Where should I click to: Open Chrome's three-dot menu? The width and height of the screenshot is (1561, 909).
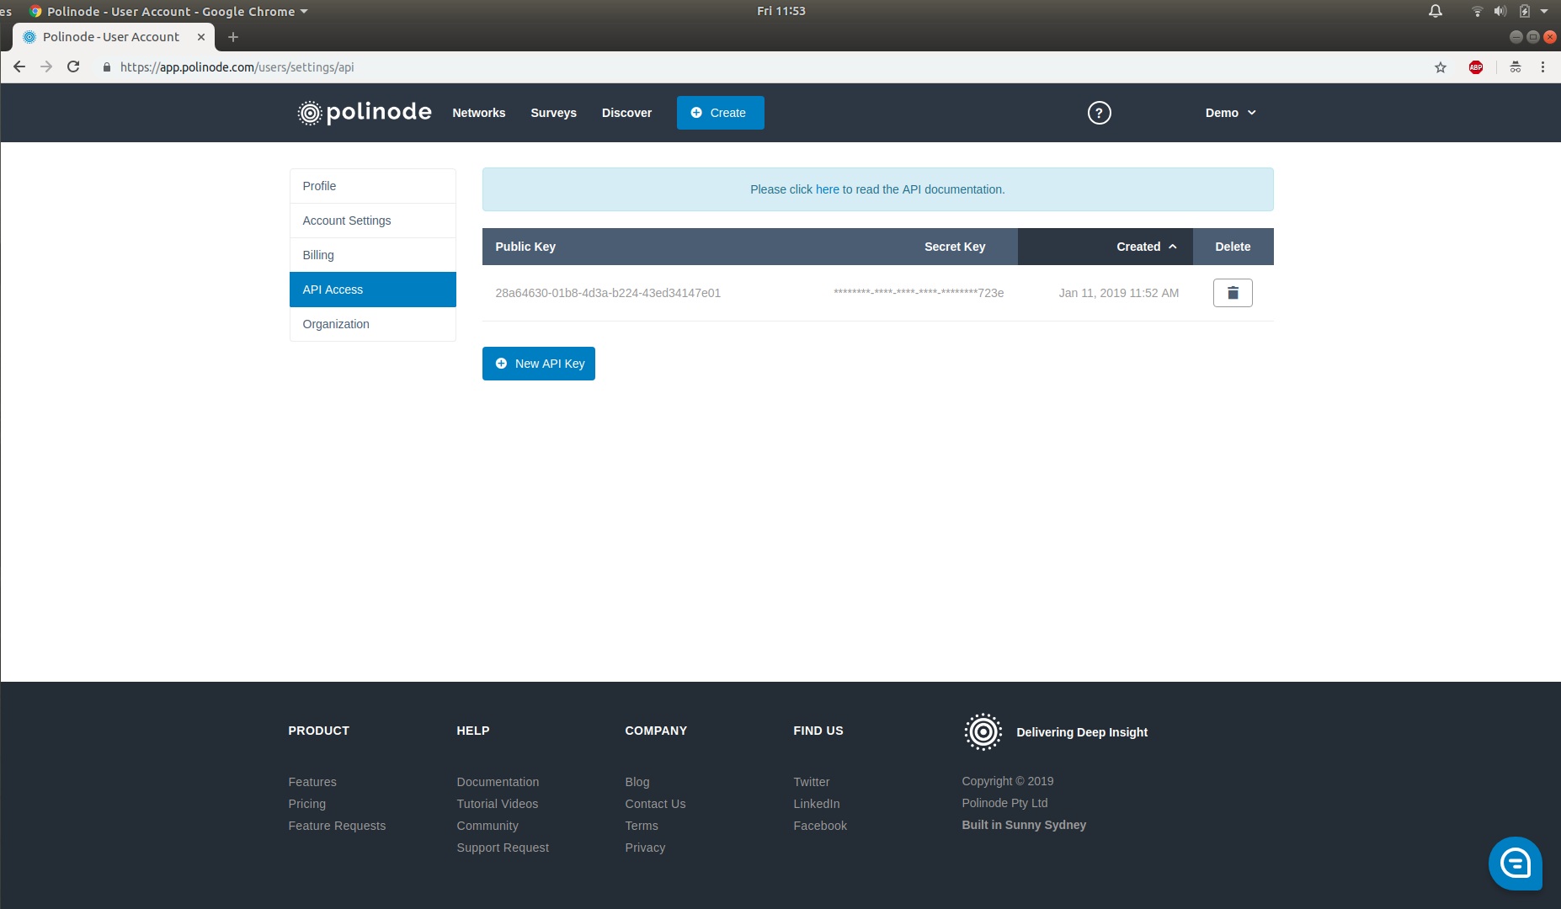1542,67
